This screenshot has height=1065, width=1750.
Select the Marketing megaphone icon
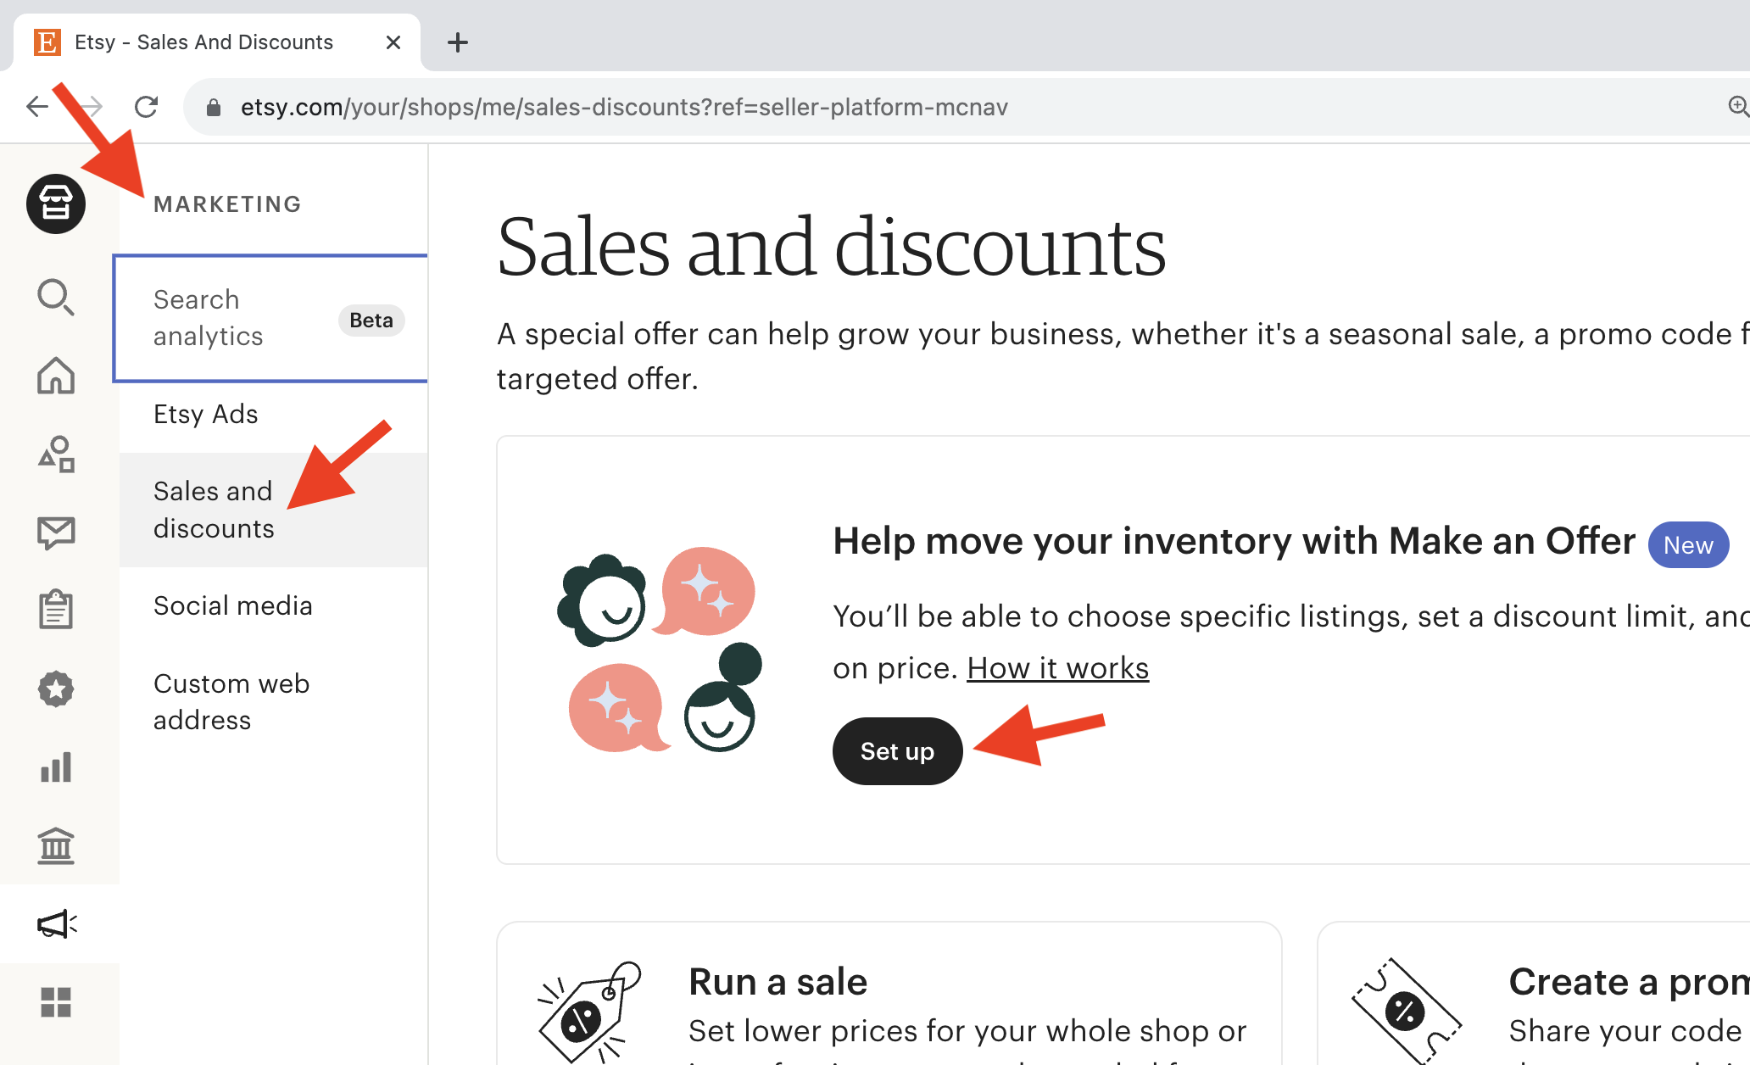58,923
